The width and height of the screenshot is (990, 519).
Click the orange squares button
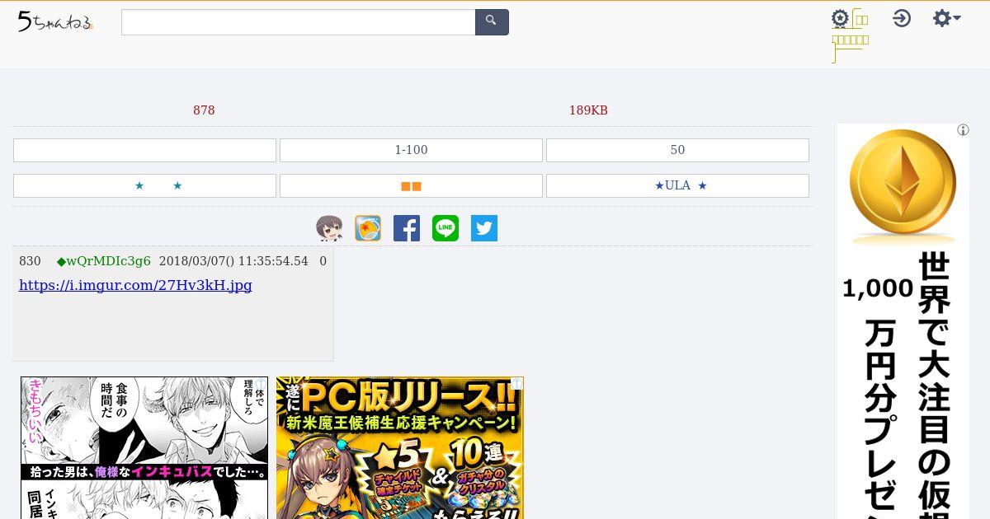point(411,185)
